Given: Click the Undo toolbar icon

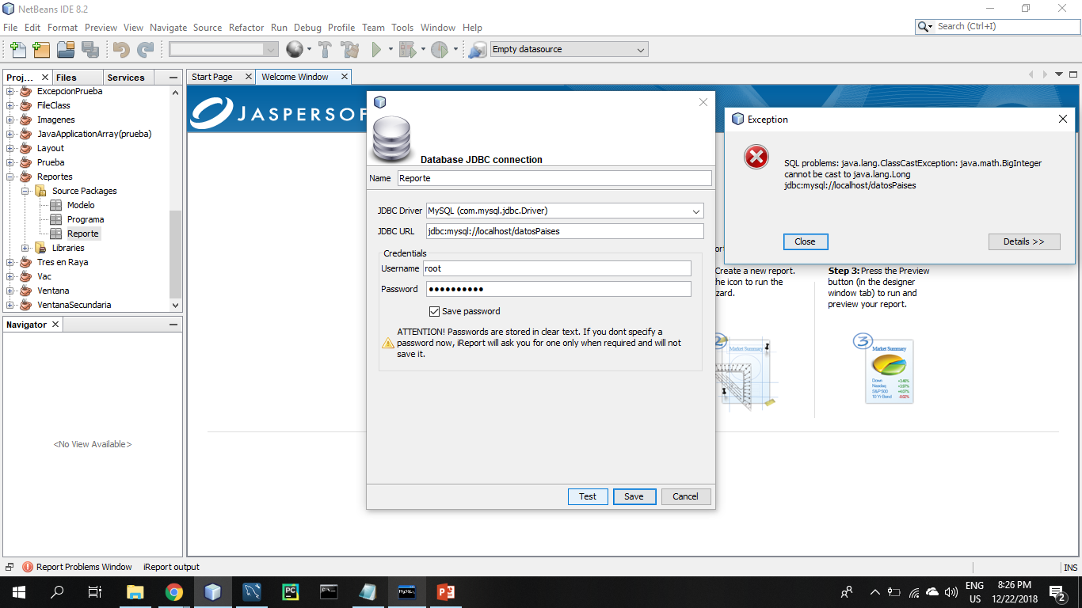Looking at the screenshot, I should click(121, 50).
